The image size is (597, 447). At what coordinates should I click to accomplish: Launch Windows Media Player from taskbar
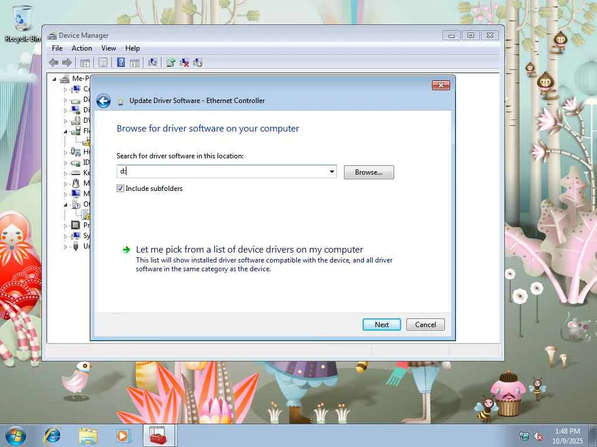(122, 435)
